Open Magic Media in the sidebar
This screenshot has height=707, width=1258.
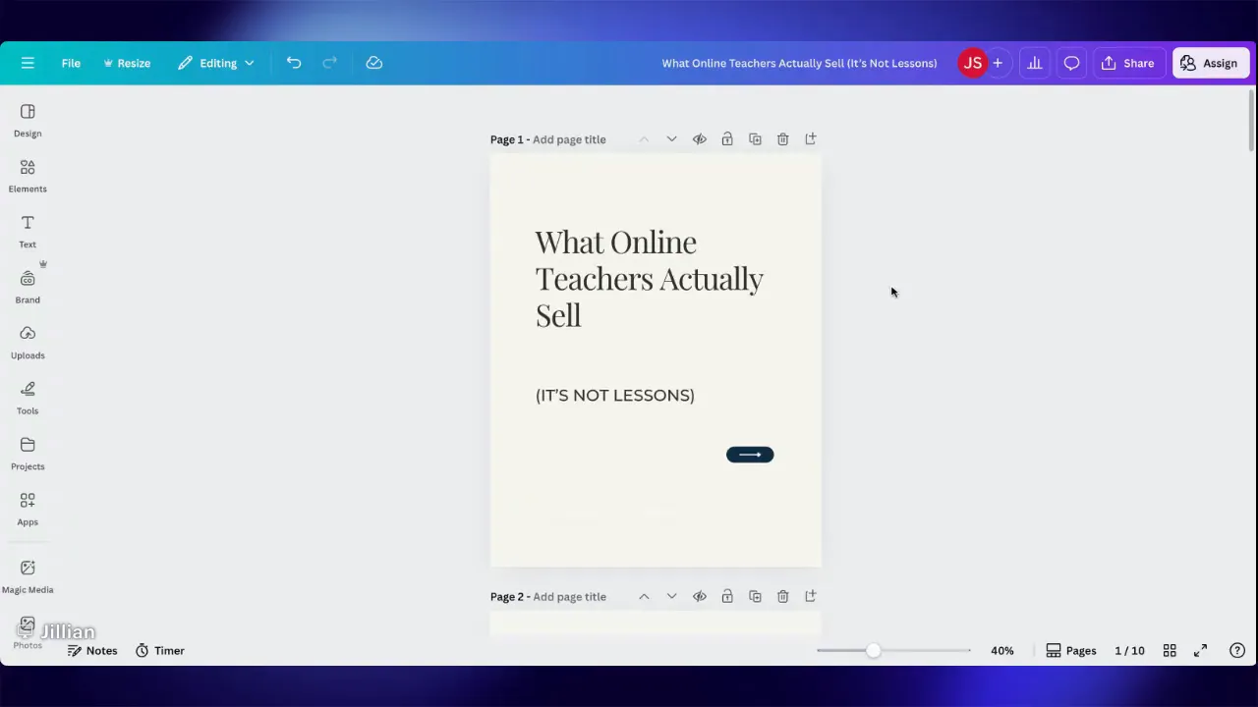point(28,574)
